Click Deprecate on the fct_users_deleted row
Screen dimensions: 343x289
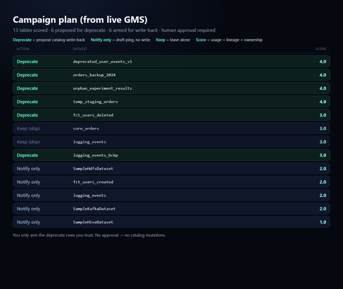pyautogui.click(x=27, y=115)
